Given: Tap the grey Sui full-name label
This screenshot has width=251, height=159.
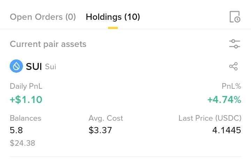Looking at the screenshot, I should (x=51, y=67).
